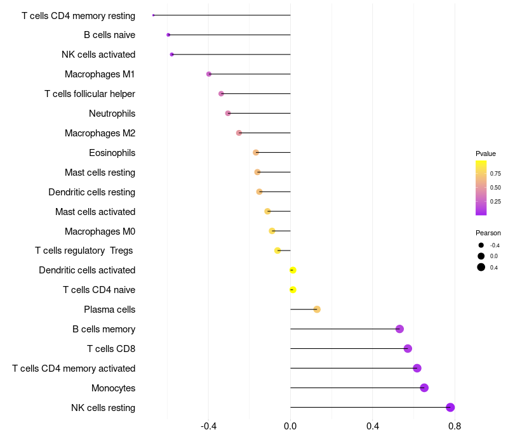Select the T cells CD4 memory resting point

point(154,15)
